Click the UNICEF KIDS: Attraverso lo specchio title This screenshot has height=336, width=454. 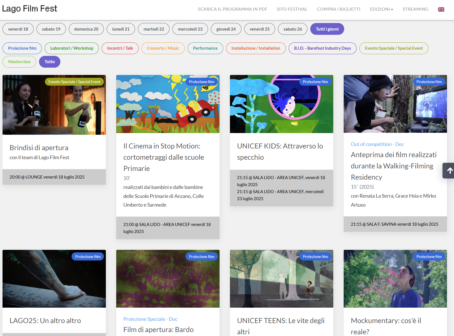[280, 152]
